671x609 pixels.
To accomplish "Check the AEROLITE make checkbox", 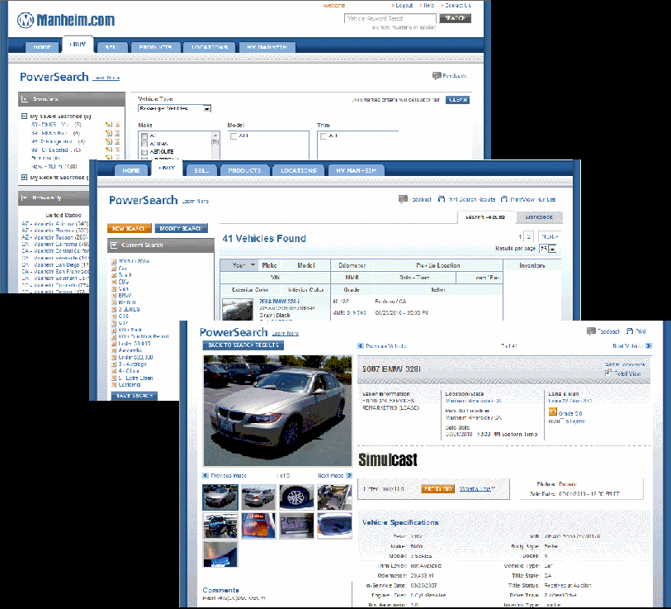I will click(144, 152).
